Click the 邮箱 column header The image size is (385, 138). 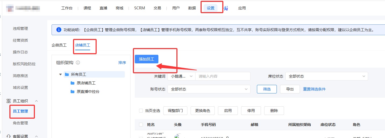[255, 125]
